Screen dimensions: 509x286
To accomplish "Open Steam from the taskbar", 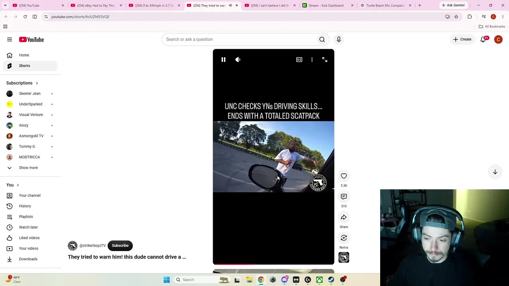I will [331, 280].
